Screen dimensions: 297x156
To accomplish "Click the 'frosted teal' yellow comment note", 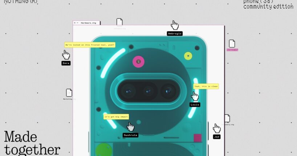I will 90,45.
